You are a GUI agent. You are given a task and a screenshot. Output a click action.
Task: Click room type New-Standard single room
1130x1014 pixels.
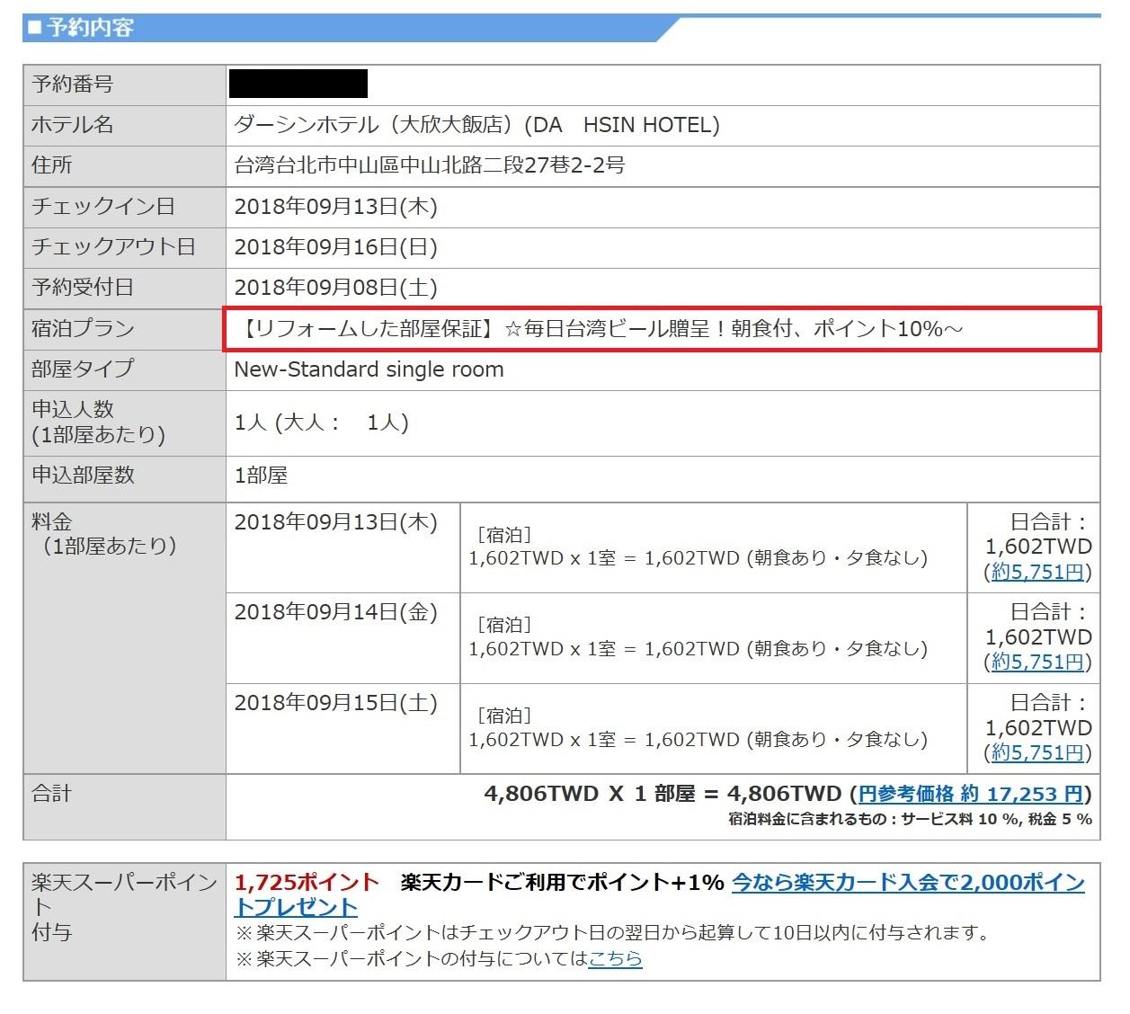369,369
